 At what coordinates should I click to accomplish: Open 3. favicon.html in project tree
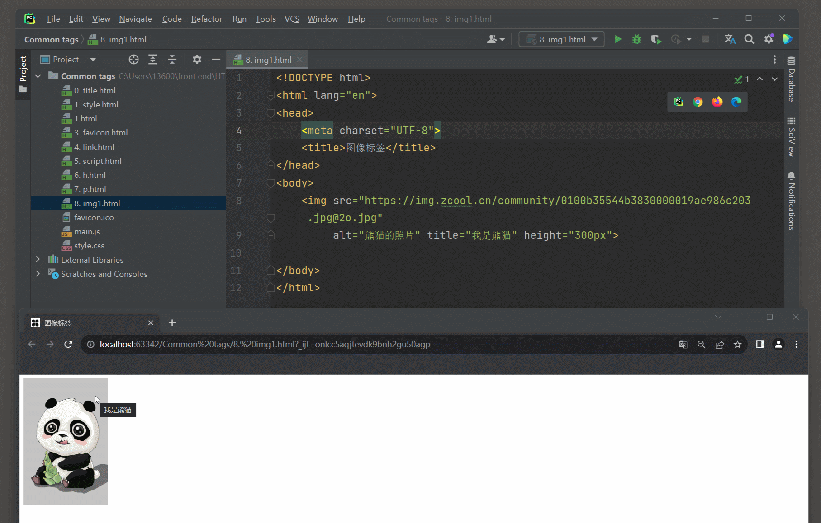101,132
